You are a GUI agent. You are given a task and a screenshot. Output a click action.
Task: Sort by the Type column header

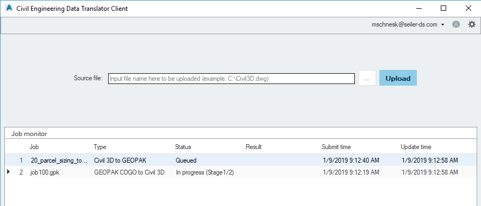coord(100,147)
